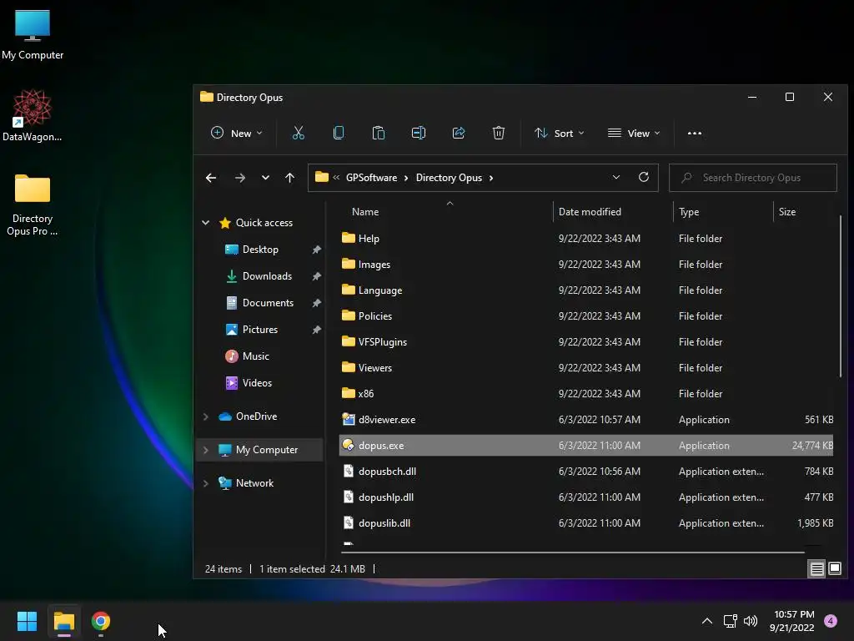Click the Share icon in toolbar
The width and height of the screenshot is (854, 641).
point(459,133)
